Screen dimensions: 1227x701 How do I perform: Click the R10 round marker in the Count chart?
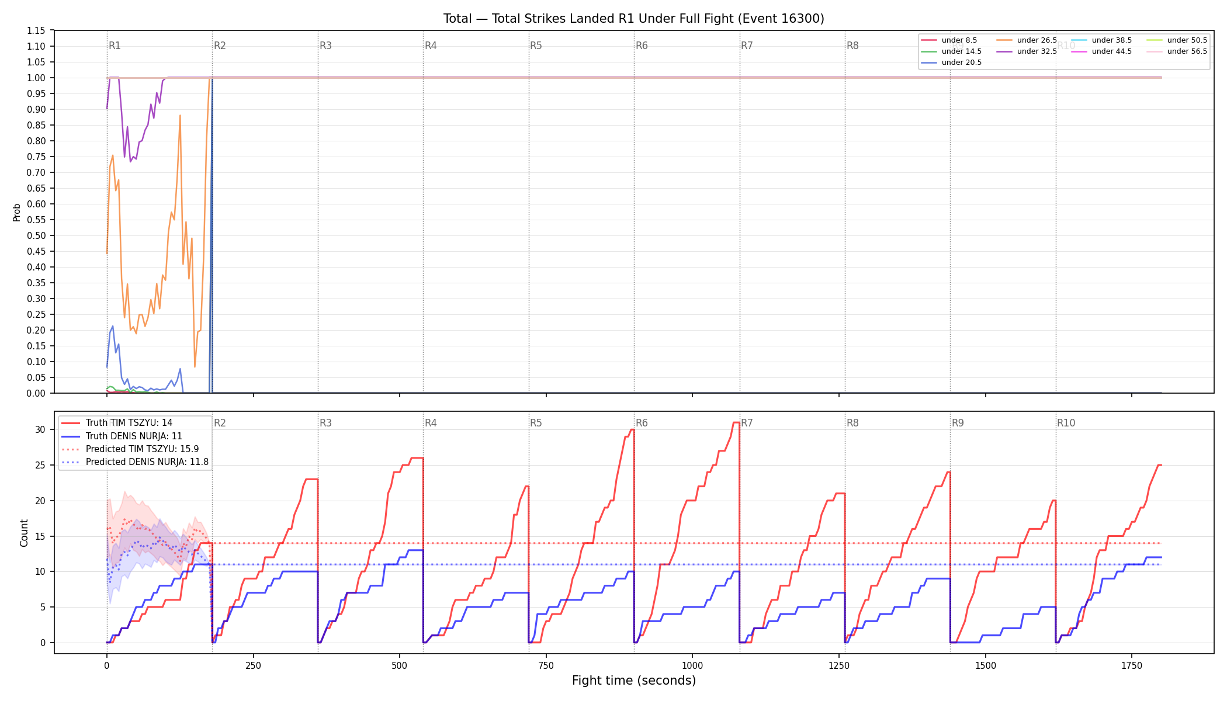[1066, 423]
